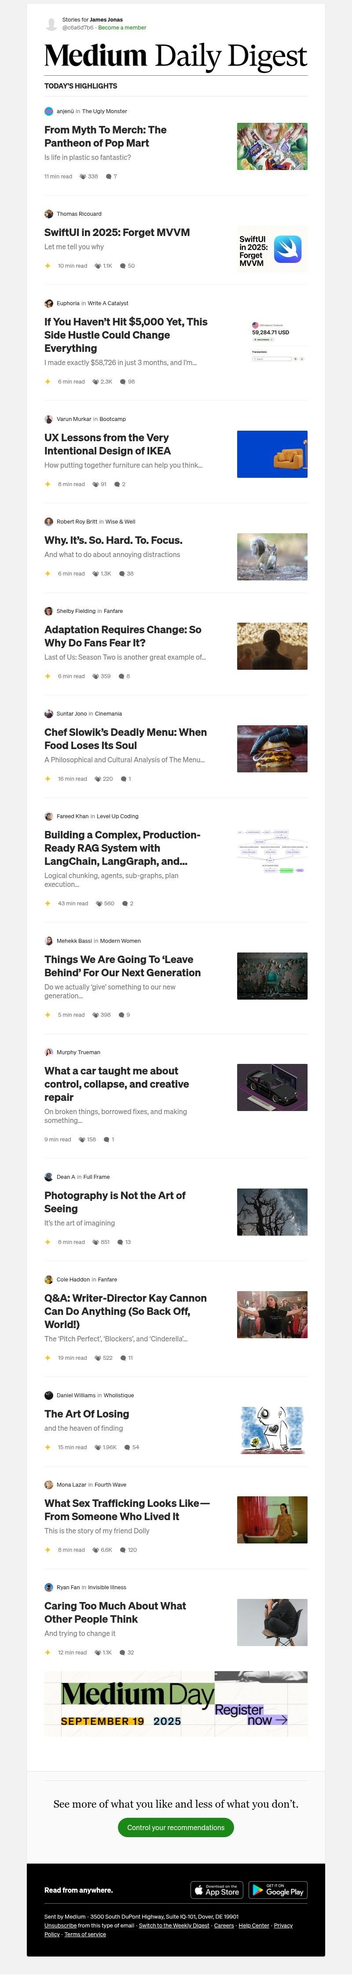
Task: Open the Careers footer link
Action: coord(224,1925)
